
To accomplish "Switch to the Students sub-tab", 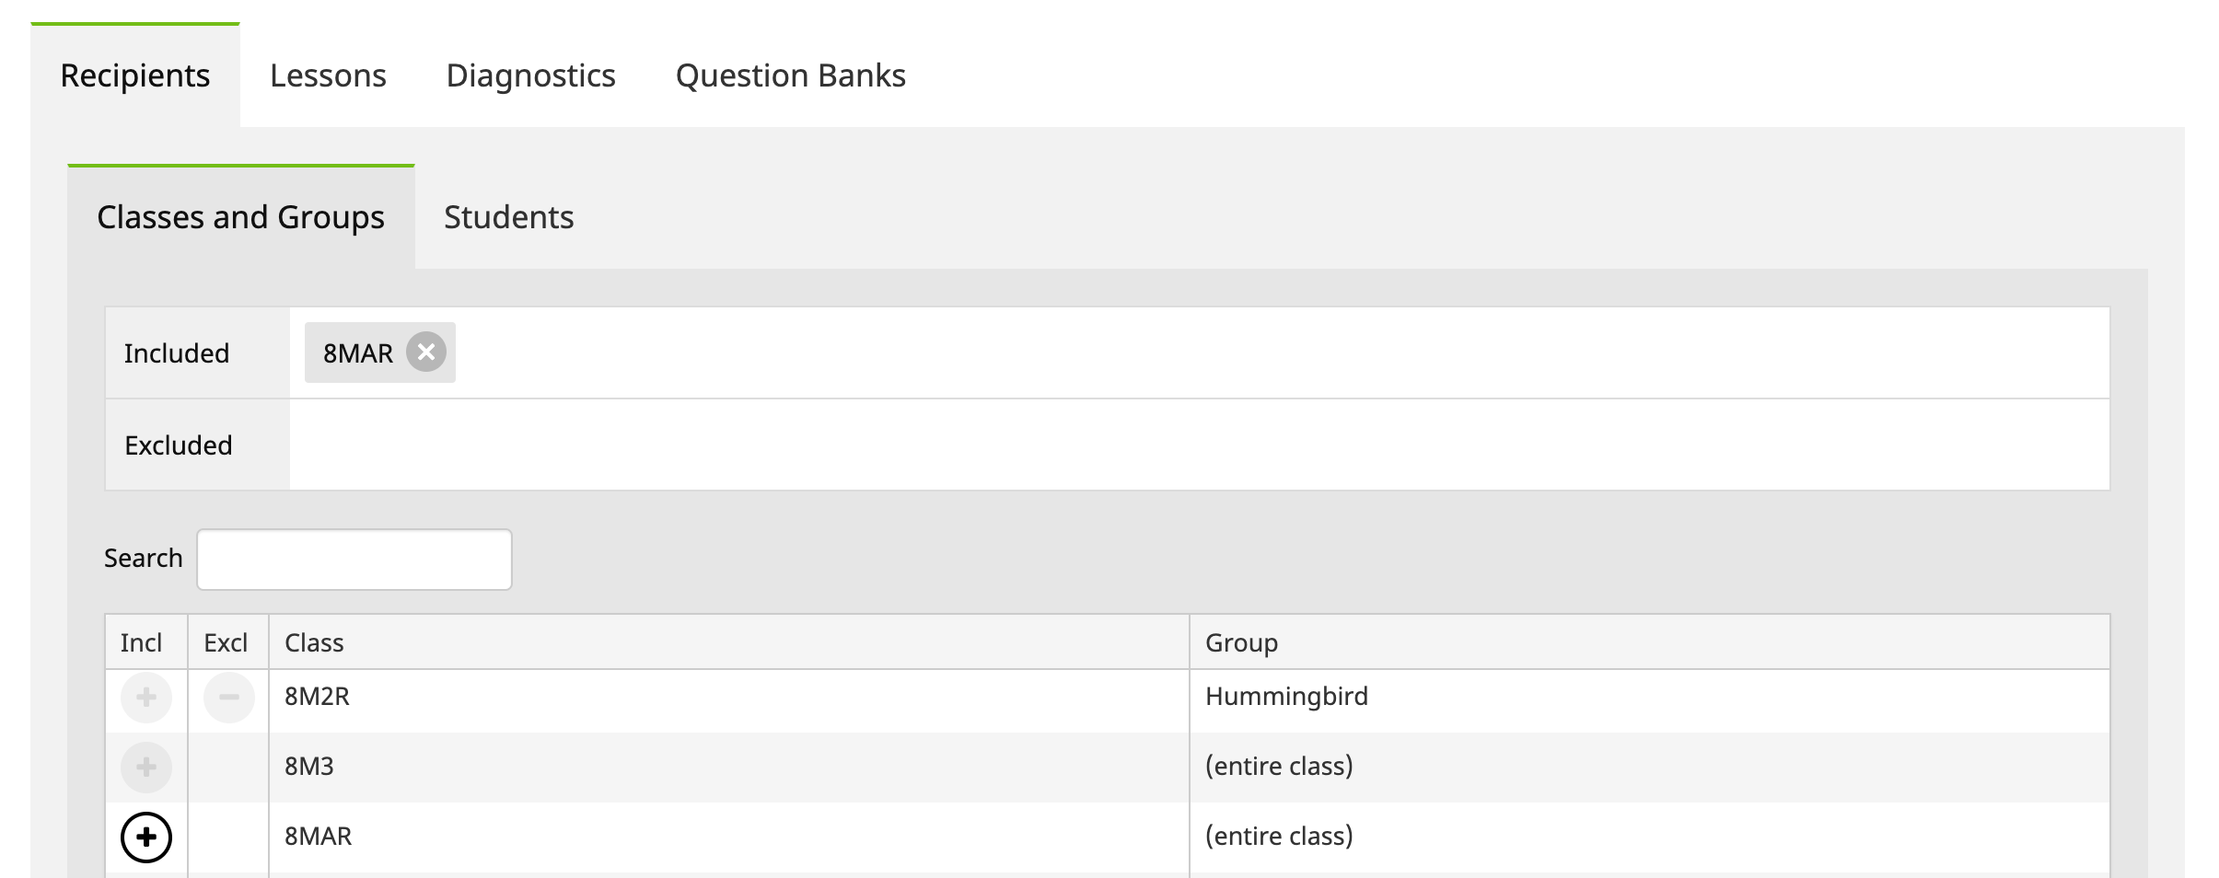I will (x=508, y=217).
